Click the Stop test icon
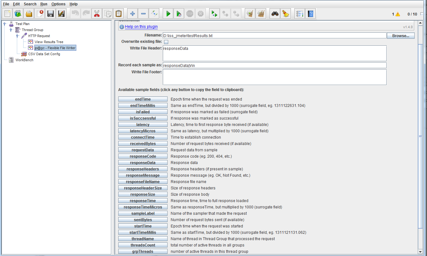427x256 pixels. tap(190, 14)
